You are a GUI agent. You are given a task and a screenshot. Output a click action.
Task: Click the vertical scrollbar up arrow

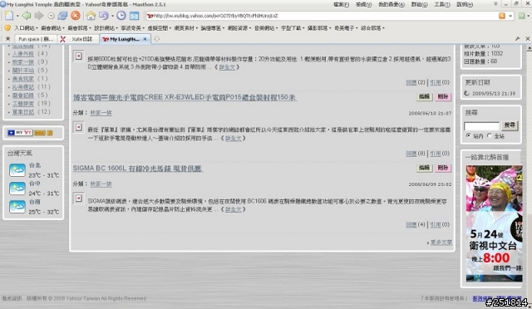pyautogui.click(x=529, y=48)
